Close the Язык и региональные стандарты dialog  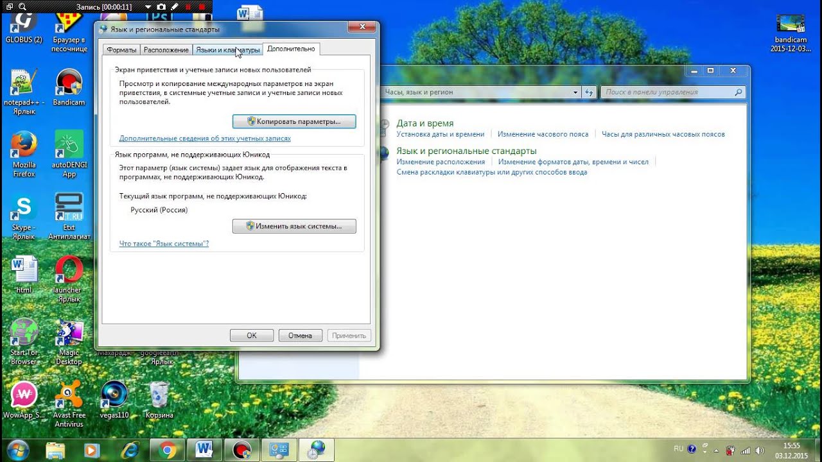[362, 27]
